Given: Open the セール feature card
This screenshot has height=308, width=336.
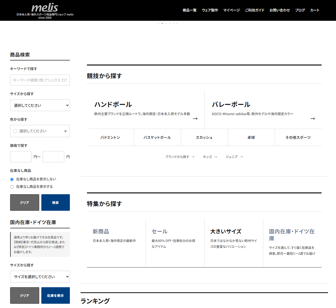Looking at the screenshot, I should tap(175, 243).
